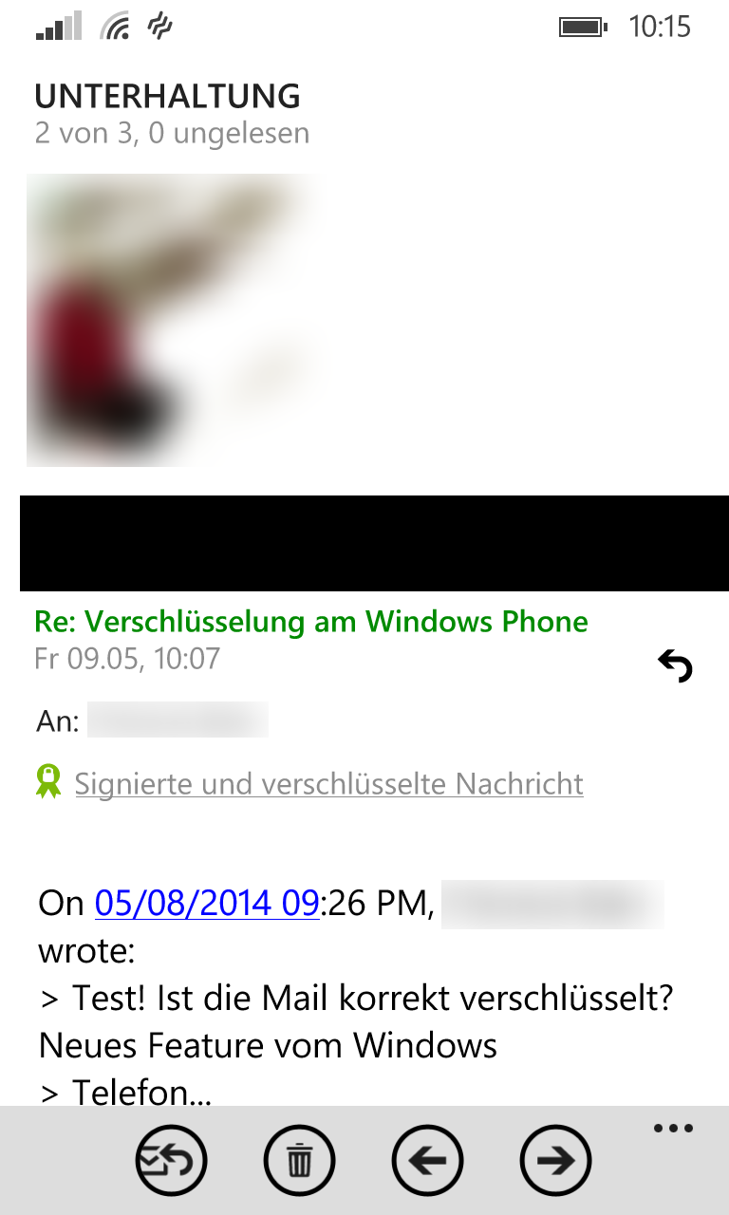
Task: Tap the reply options icon in bottom bar
Action: [x=171, y=1160]
